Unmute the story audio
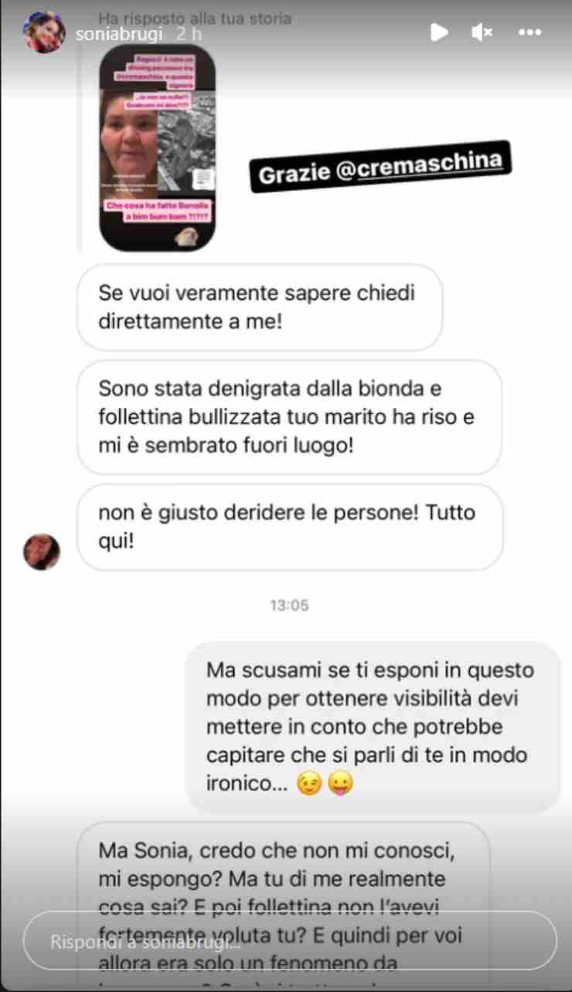The image size is (572, 992). (x=482, y=32)
